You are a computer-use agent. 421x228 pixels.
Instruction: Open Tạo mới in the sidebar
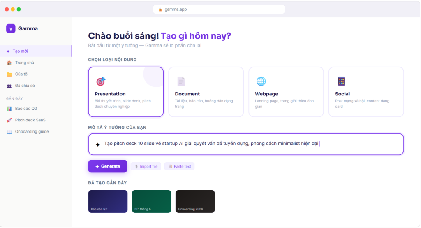(x=36, y=51)
